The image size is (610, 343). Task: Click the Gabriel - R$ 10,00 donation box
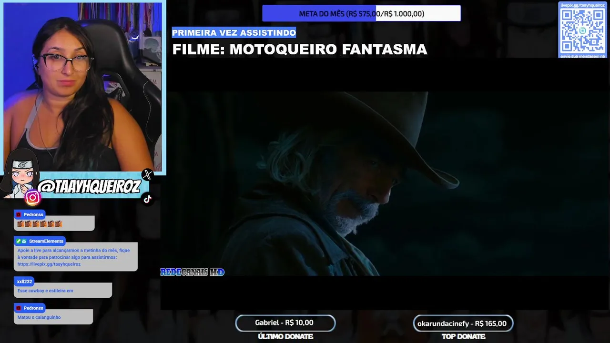(285, 323)
